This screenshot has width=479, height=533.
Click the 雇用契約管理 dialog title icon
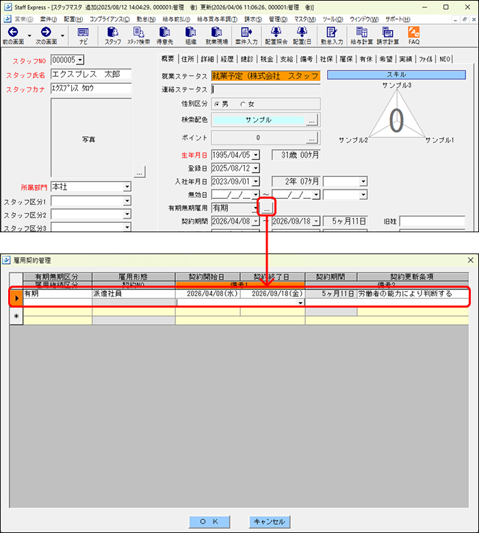pyautogui.click(x=6, y=260)
